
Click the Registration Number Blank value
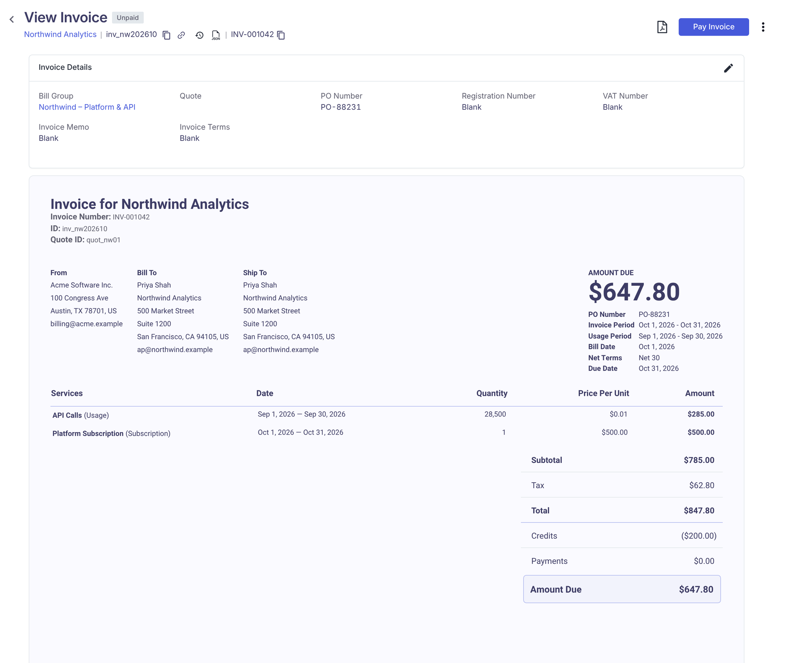point(471,107)
